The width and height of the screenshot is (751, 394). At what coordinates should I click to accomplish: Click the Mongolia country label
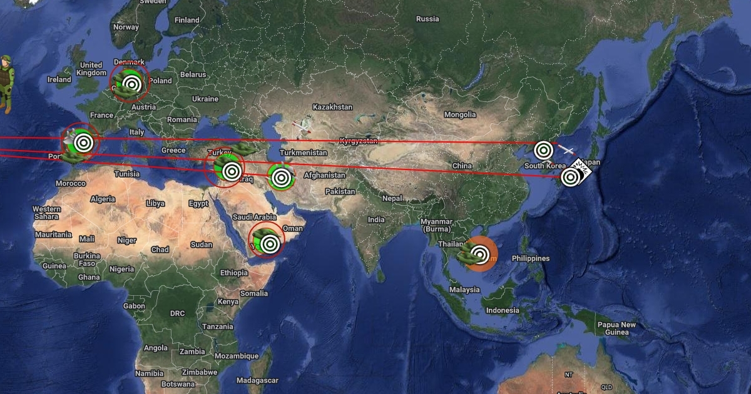[x=460, y=115]
